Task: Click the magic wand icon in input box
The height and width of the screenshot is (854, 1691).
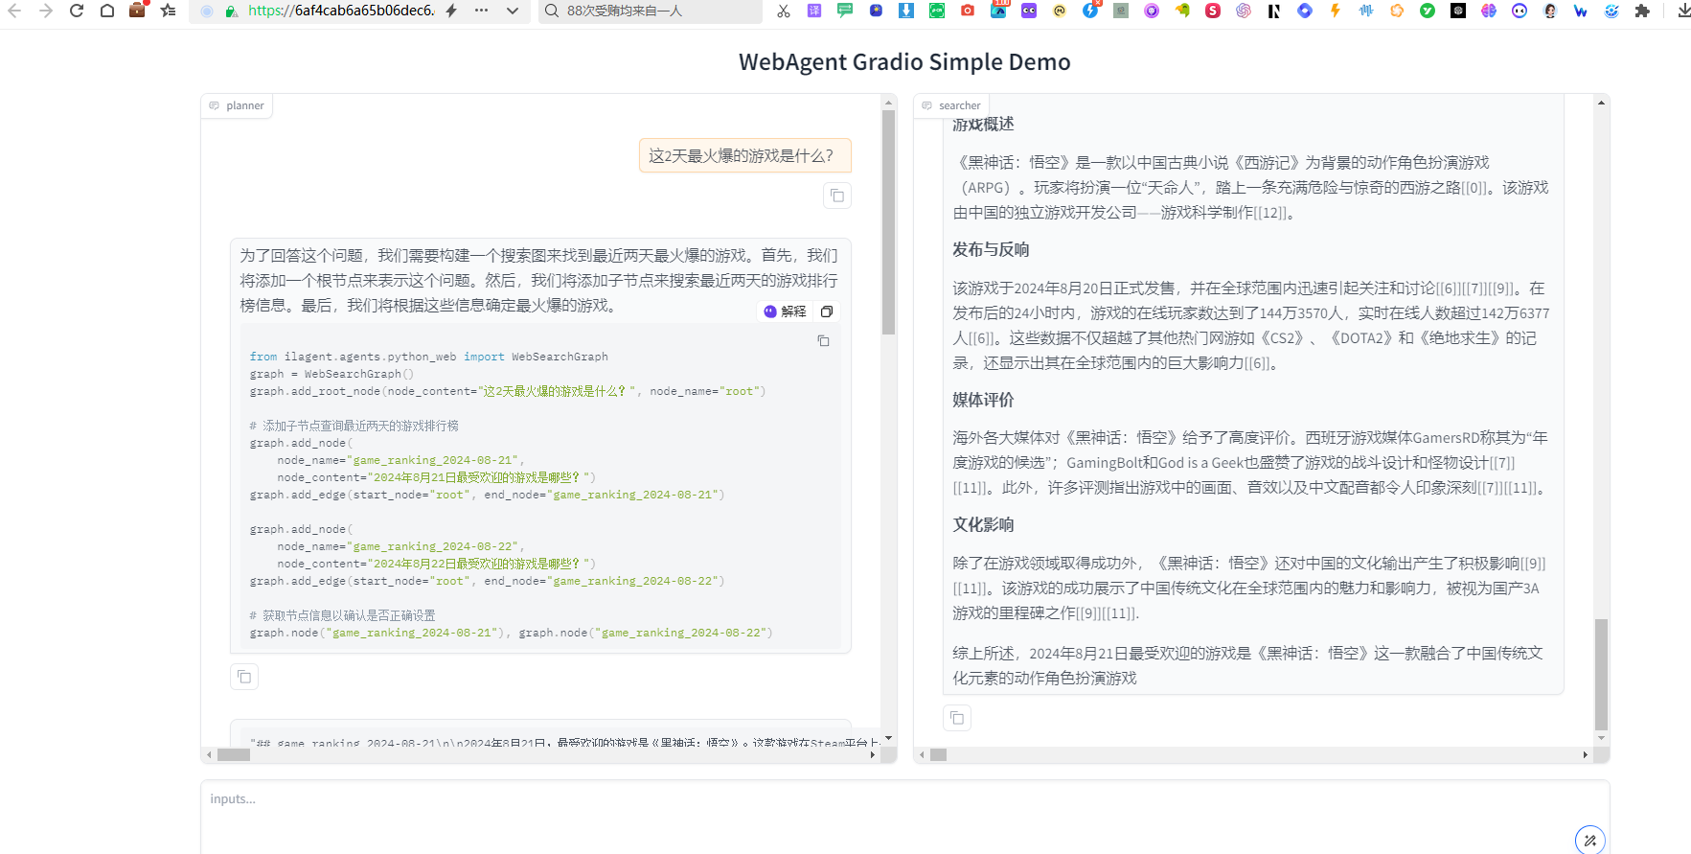Action: tap(1590, 841)
